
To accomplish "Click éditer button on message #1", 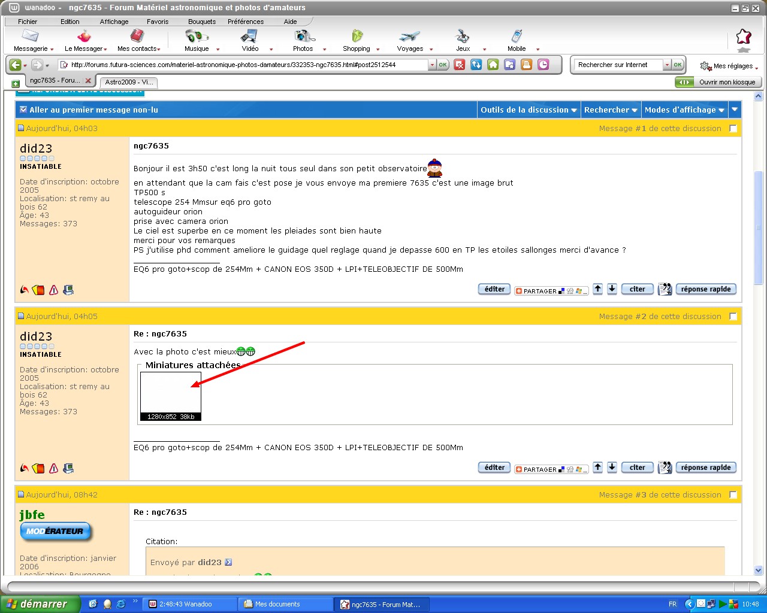I will [494, 289].
